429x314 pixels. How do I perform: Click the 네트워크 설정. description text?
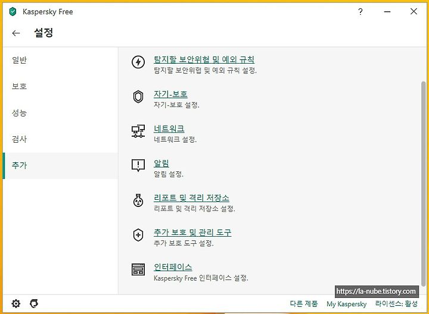(175, 140)
